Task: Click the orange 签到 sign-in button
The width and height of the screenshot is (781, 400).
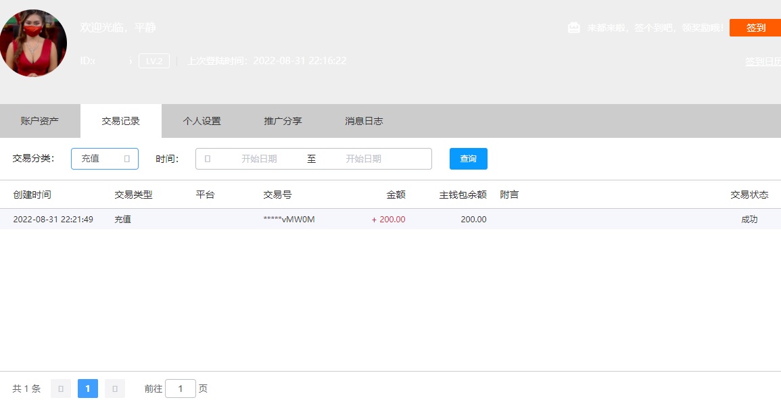Action: tap(755, 28)
